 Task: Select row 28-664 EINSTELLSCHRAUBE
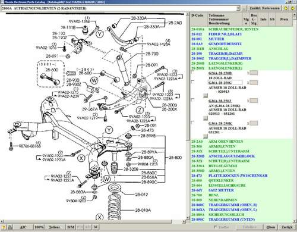coord(241,186)
